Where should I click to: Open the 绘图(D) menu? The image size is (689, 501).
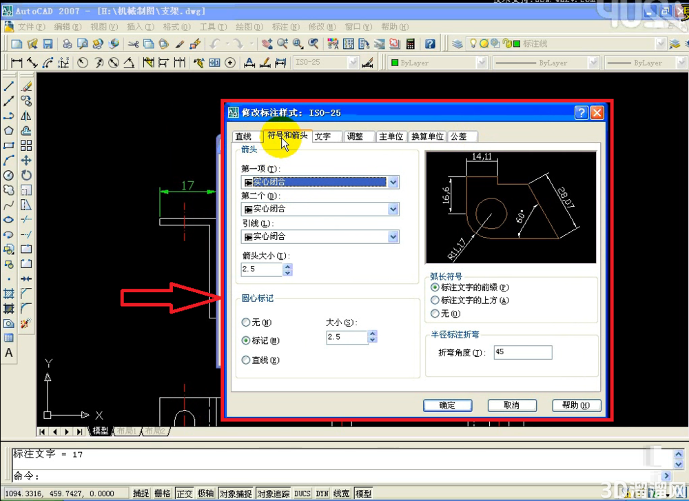coord(249,27)
